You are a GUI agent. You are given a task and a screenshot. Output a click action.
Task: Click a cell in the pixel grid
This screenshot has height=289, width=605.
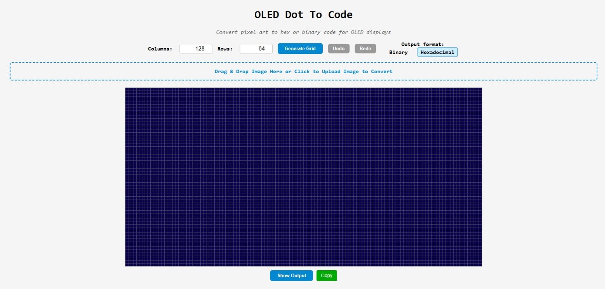pyautogui.click(x=304, y=177)
